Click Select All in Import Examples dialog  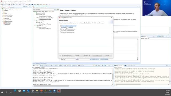click(77, 56)
